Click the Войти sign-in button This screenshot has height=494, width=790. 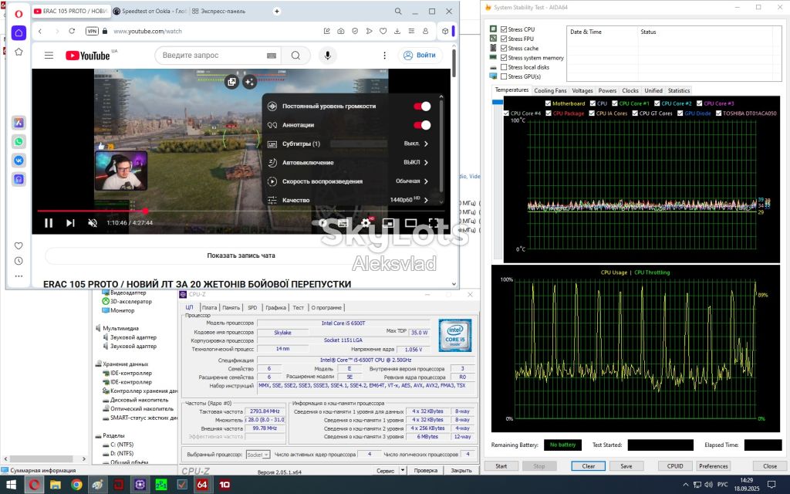coord(420,56)
